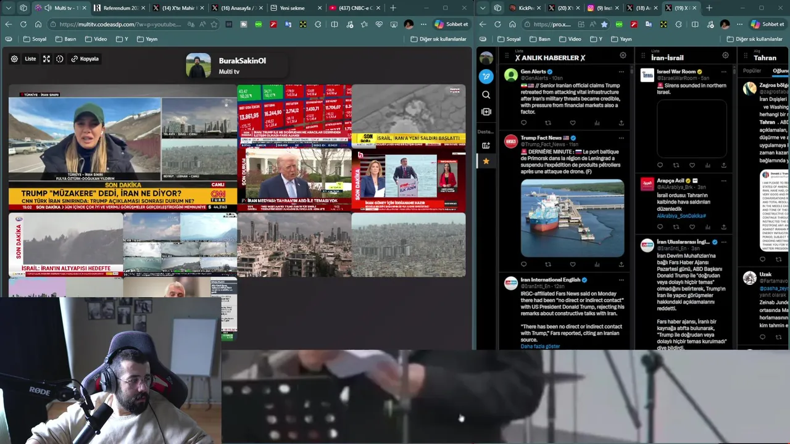Click the Daha fazla göster link
The height and width of the screenshot is (444, 790).
[x=540, y=347]
